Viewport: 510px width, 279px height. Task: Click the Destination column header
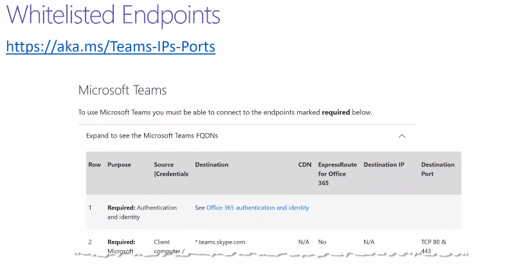(212, 165)
